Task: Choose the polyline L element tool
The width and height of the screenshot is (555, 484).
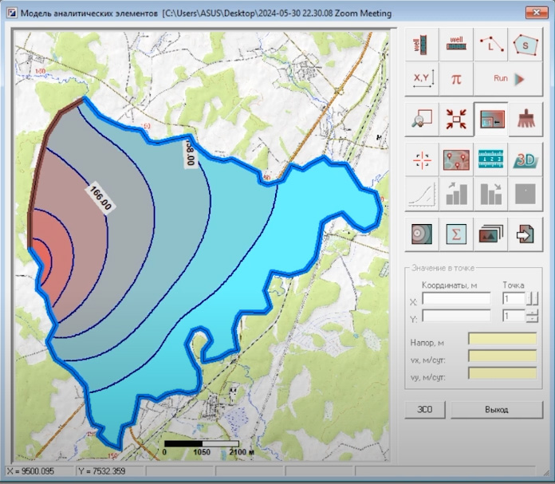Action: [x=490, y=45]
